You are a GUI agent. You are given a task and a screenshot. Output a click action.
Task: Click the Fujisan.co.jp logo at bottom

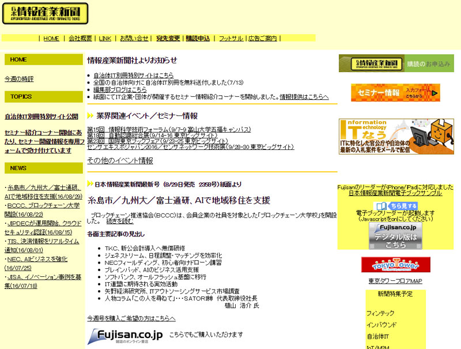[x=125, y=336]
